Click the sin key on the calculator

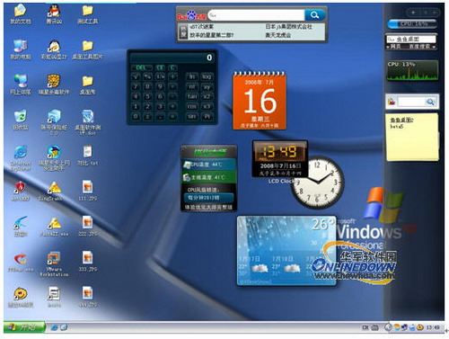click(191, 116)
